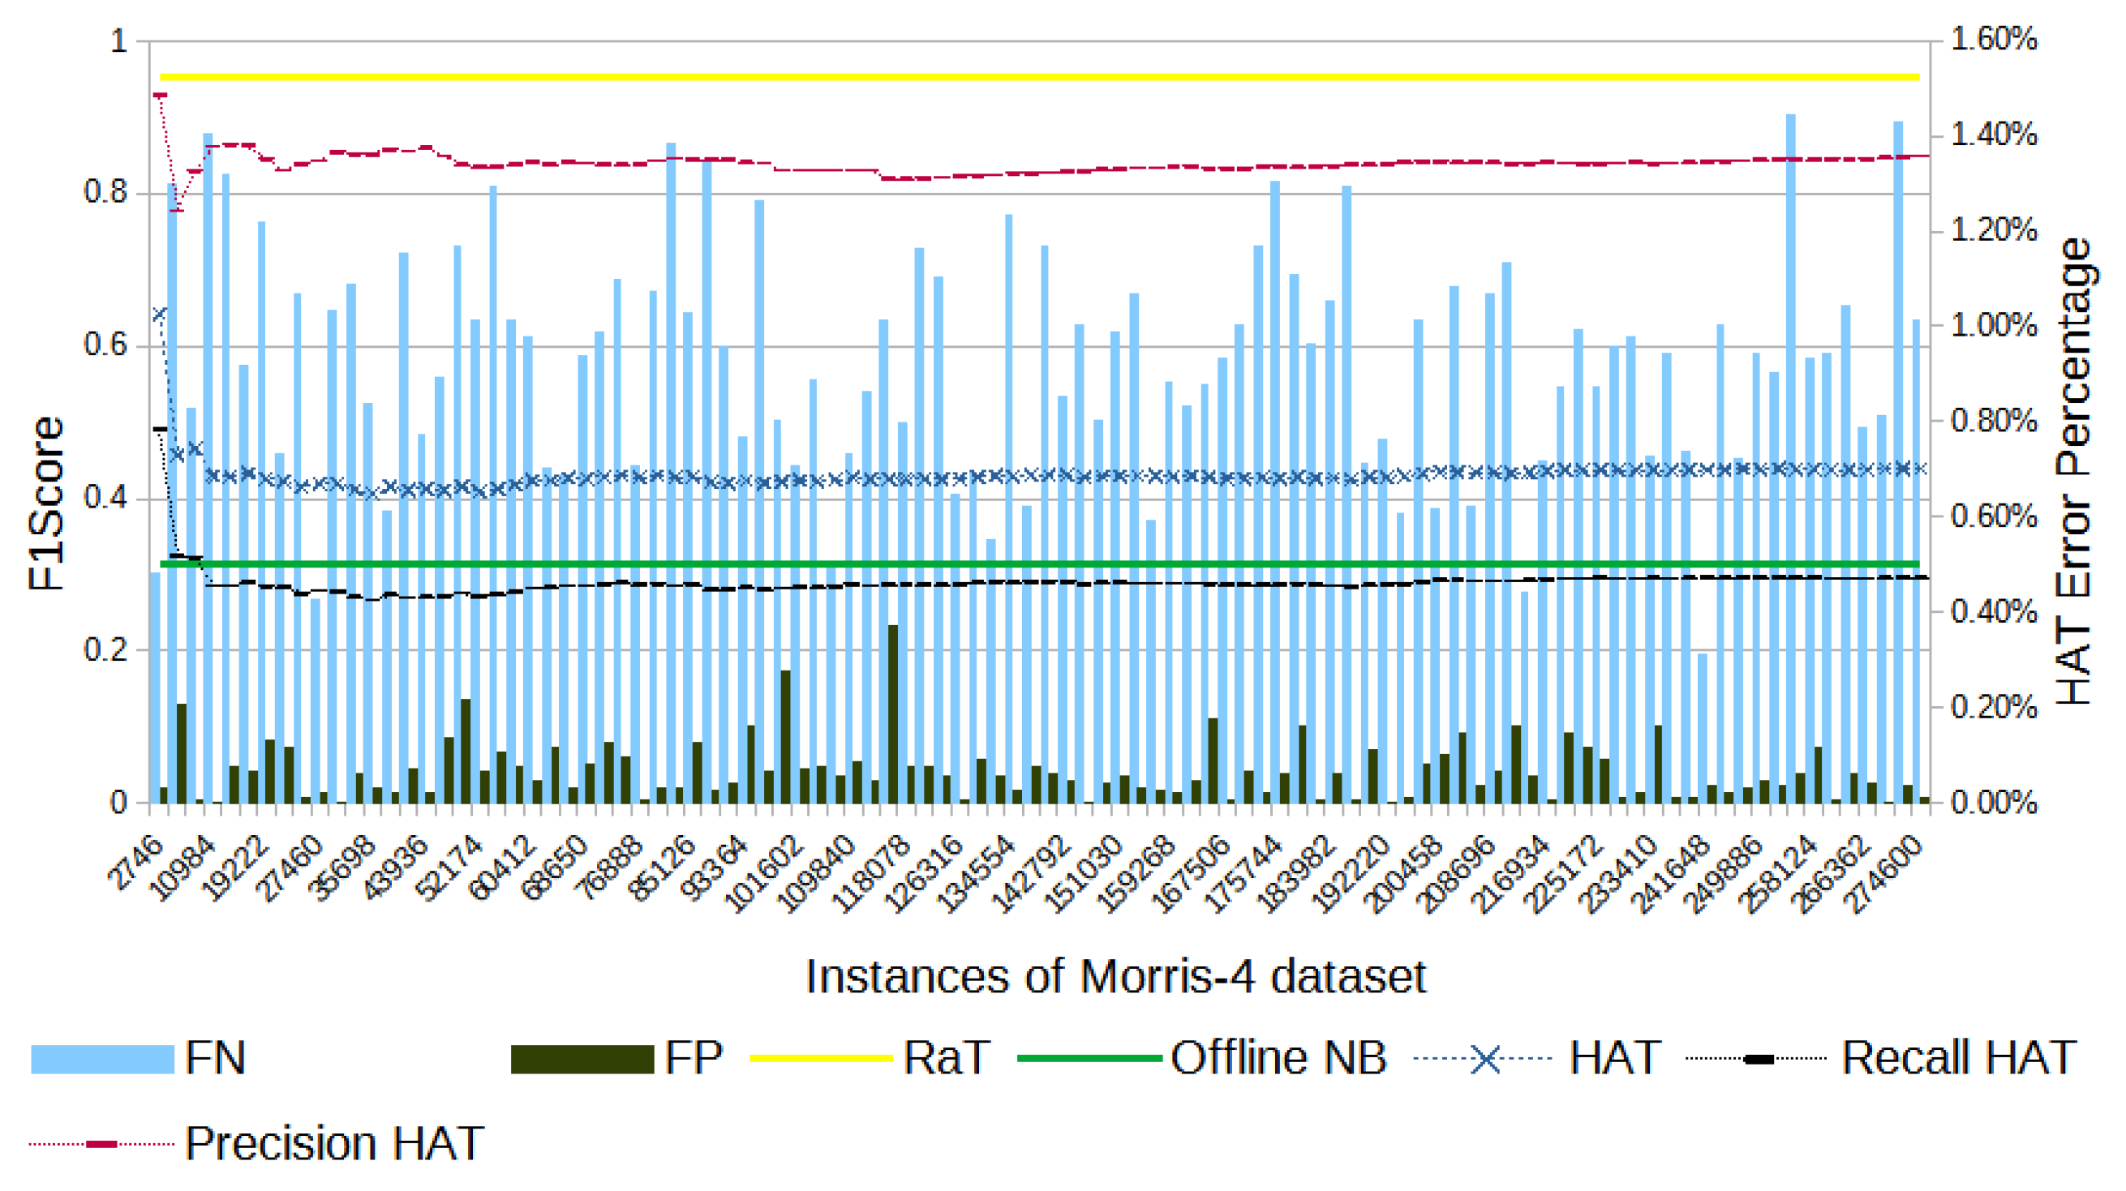Screen dimensions: 2126x1191
Task: Click the 'Instances of Morris-4 dataset' axis title
Action: click(1116, 978)
